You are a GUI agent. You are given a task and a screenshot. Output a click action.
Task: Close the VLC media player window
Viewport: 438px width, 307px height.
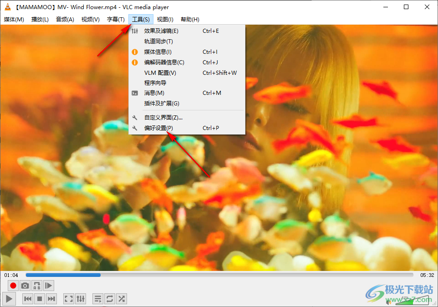[427, 7]
